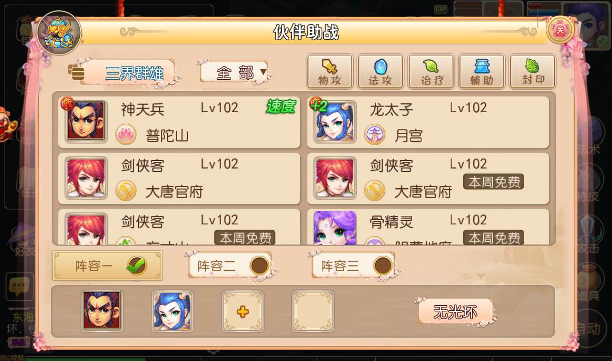Select the 辅助 support filter icon
The width and height of the screenshot is (612, 361).
(482, 71)
